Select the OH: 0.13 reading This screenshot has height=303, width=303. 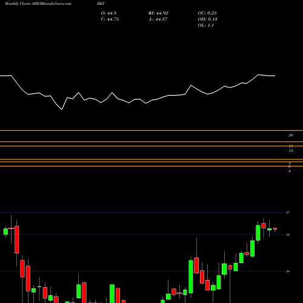[207, 19]
